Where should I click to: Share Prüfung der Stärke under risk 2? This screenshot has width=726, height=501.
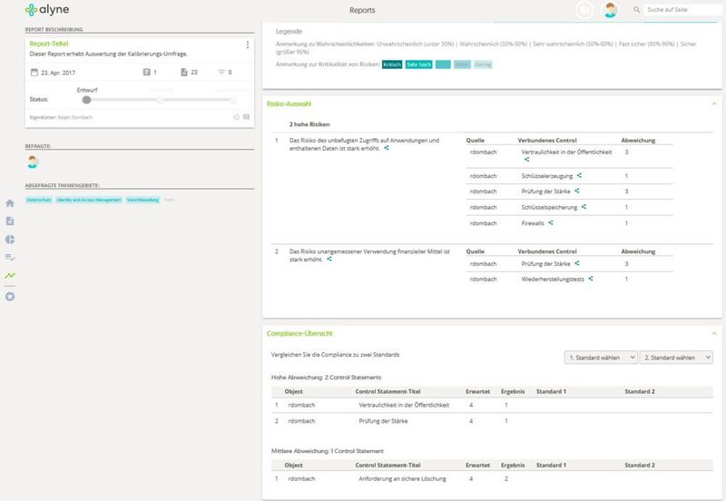point(577,263)
